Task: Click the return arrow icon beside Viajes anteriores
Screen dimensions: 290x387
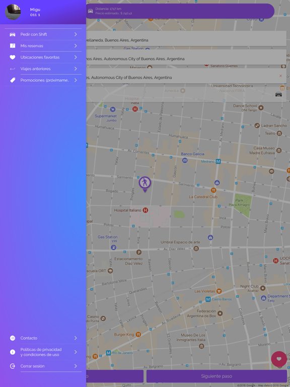Action: (x=12, y=69)
